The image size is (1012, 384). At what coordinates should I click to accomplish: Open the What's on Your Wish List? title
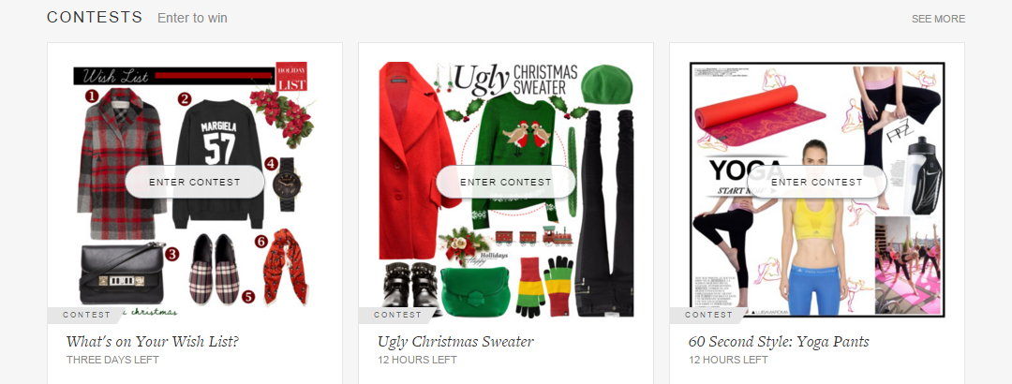[153, 342]
